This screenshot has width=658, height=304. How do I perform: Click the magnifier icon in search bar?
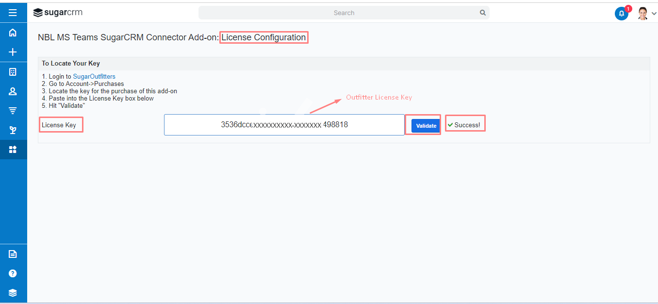[483, 13]
